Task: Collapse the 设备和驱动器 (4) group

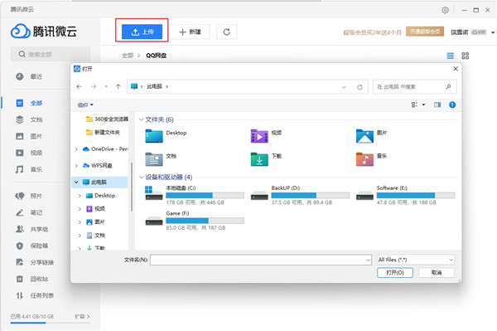Action: [x=142, y=177]
